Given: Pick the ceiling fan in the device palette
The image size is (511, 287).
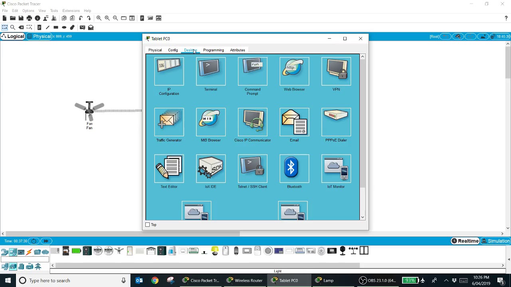Looking at the screenshot, I should [119, 251].
